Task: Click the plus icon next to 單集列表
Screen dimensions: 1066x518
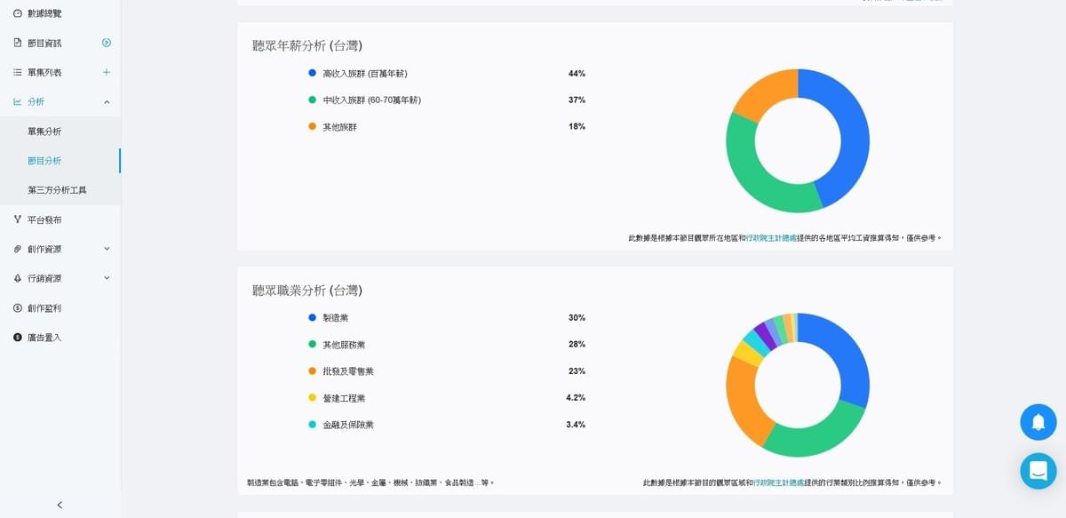Action: (x=107, y=72)
